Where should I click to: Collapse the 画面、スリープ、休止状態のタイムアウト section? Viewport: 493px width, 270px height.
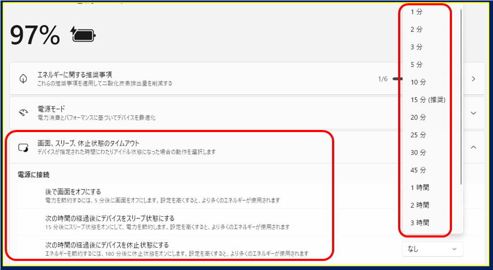(473, 147)
